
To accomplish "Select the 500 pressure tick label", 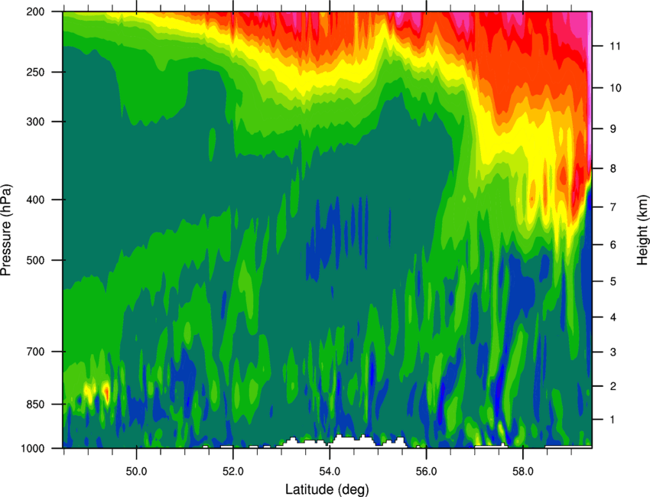I will 36,260.
